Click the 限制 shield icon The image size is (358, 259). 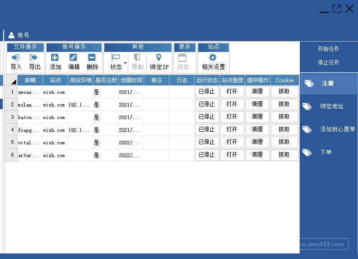(137, 57)
